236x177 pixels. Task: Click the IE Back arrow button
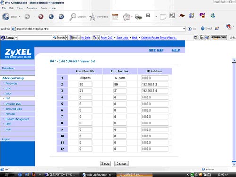(6, 16)
